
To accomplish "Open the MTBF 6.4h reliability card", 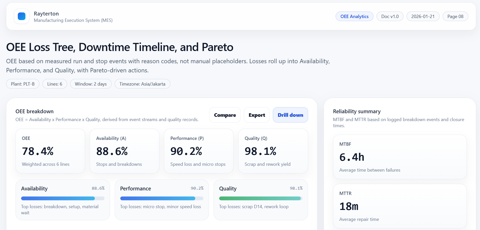I will click(399, 157).
